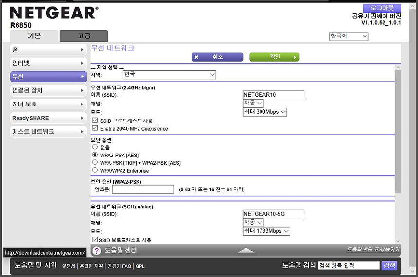
Task: Open the 자녀 보호 menu item
Action: [49, 104]
